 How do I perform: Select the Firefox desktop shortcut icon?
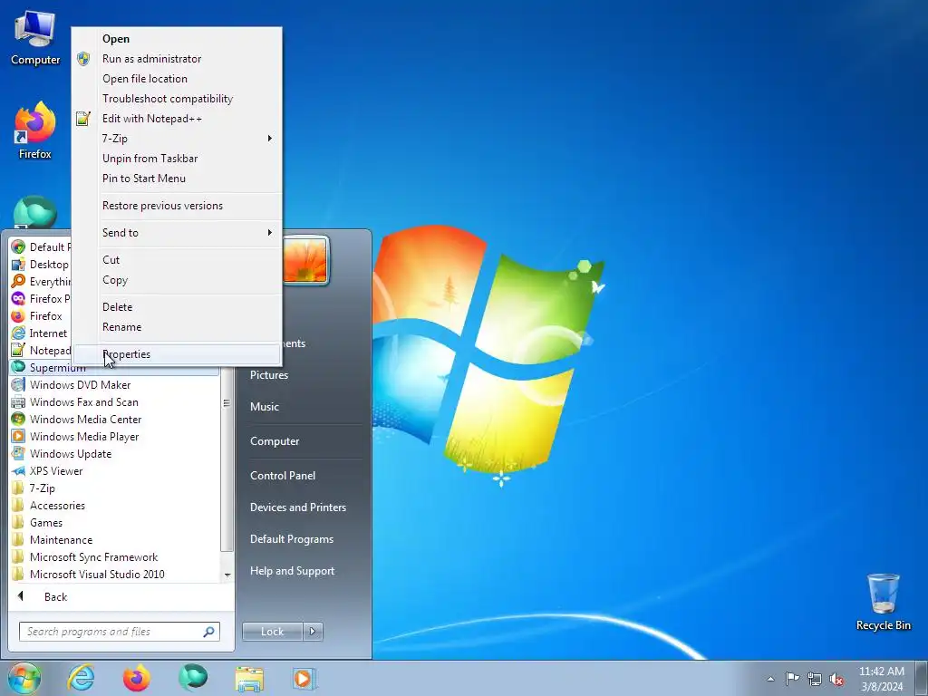pyautogui.click(x=35, y=130)
